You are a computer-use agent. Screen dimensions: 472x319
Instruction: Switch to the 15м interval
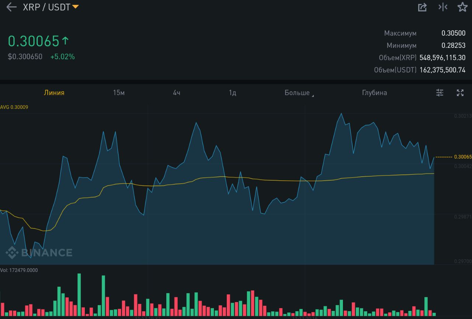point(119,93)
